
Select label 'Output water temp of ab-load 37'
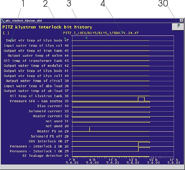[x=36, y=91]
